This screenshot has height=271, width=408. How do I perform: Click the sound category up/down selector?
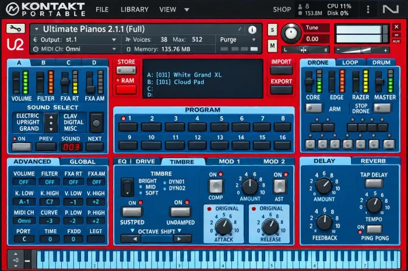click(51, 123)
